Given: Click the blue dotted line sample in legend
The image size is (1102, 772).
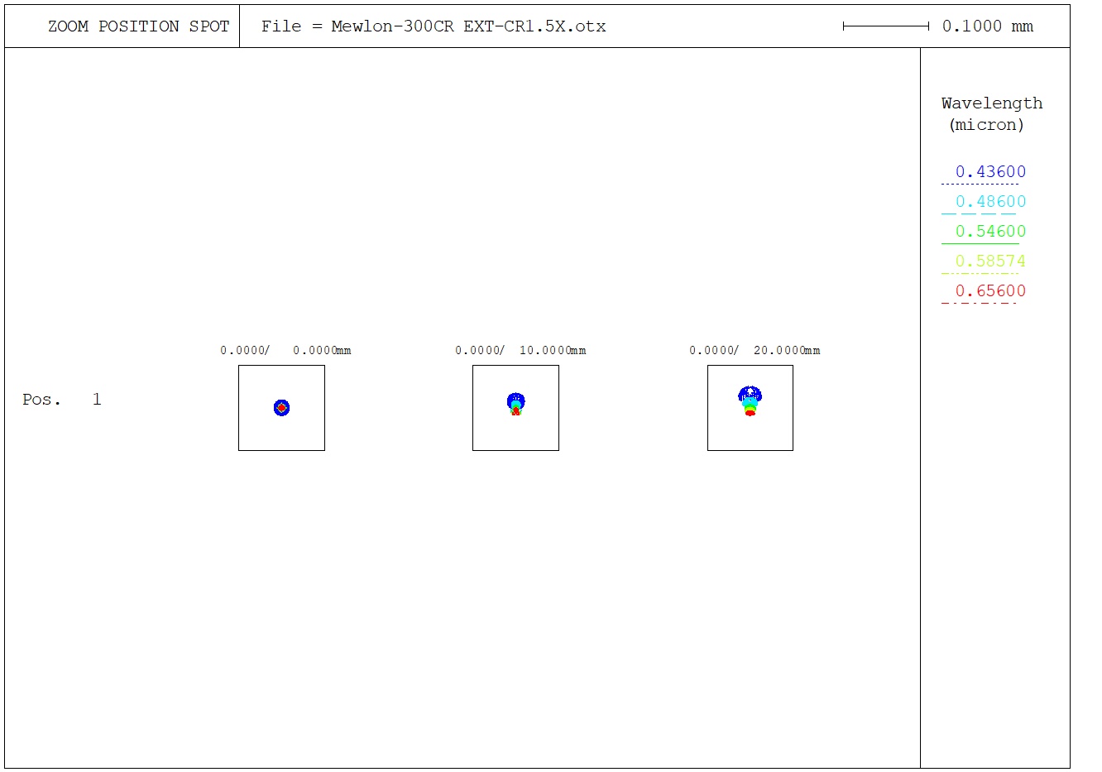Looking at the screenshot, I should pos(980,184).
